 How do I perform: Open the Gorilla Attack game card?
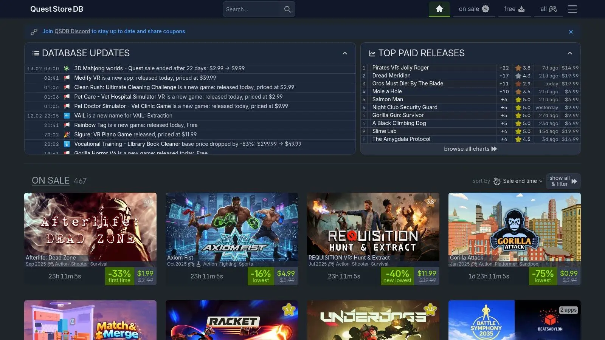[514, 227]
